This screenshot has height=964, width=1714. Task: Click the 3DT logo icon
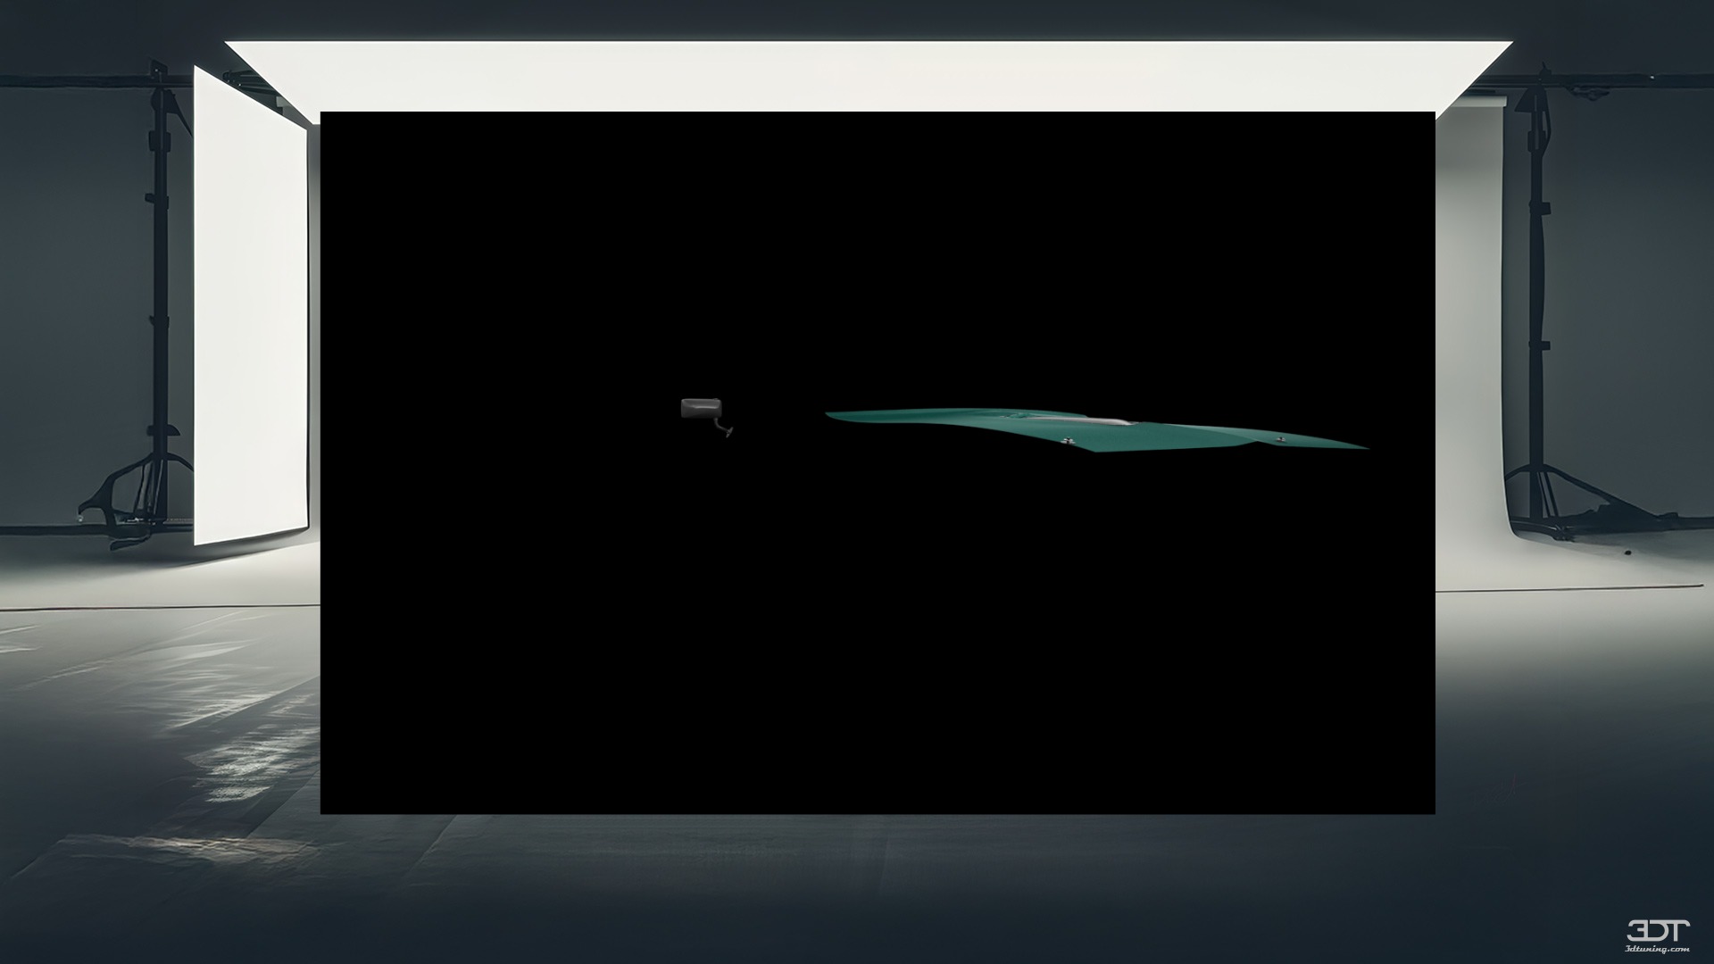[x=1657, y=931]
